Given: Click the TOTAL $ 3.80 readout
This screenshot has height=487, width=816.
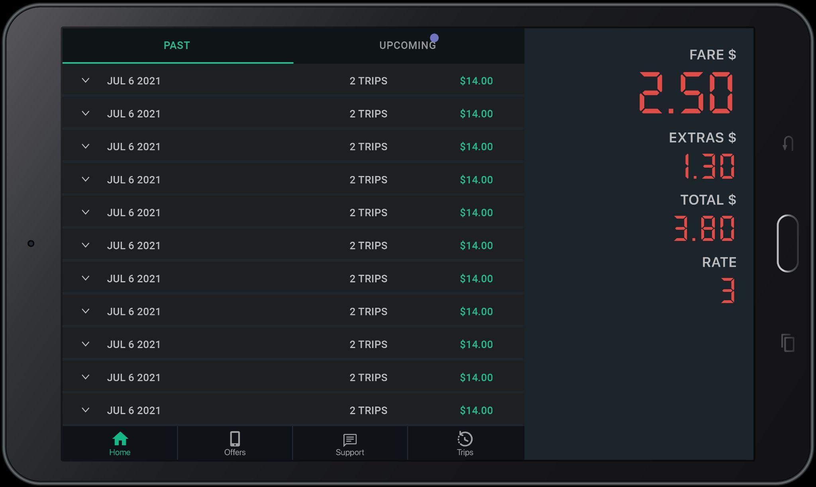Looking at the screenshot, I should 704,229.
